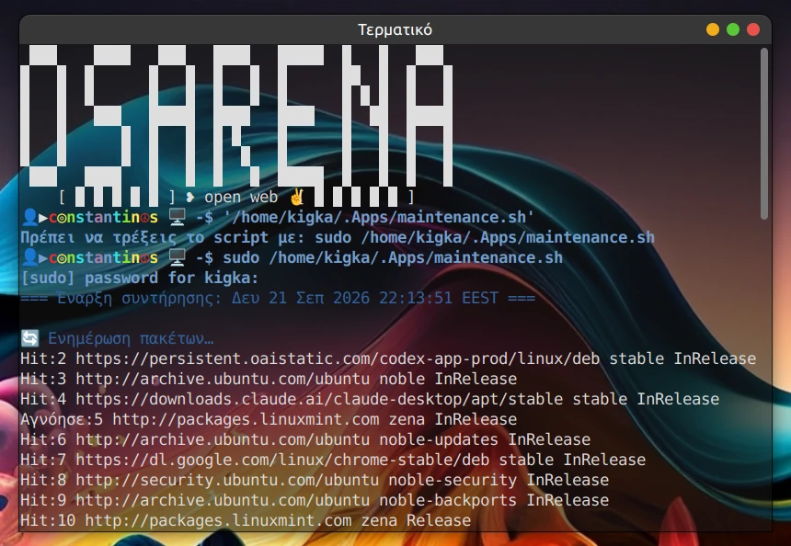Screen dimensions: 791x546
Task: Click the green maximize button in the title bar
Action: pos(733,29)
